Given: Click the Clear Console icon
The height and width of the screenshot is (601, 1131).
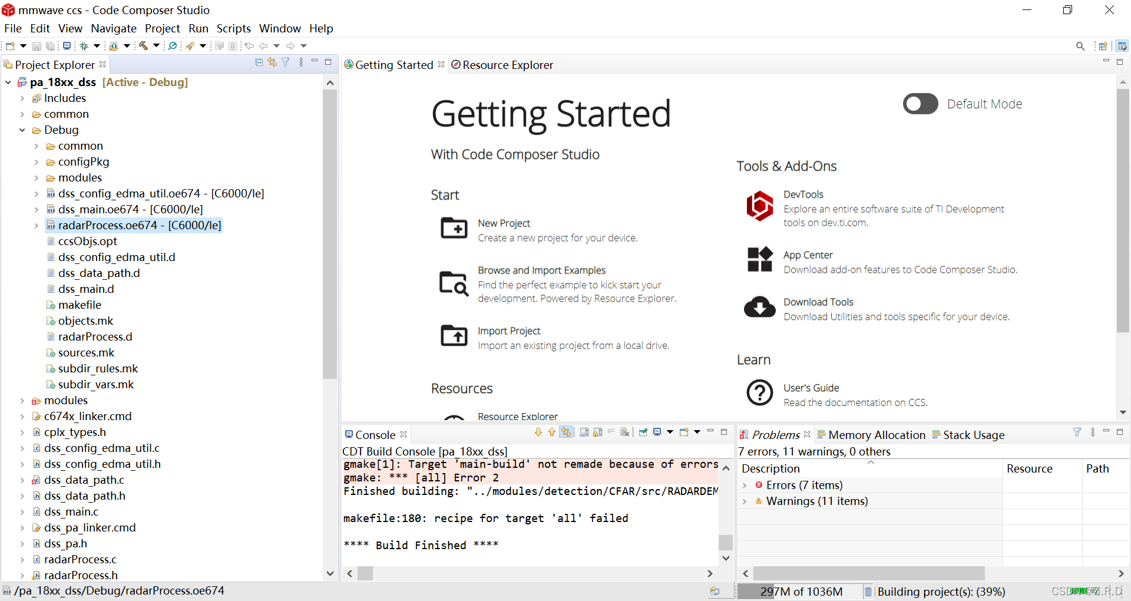Looking at the screenshot, I should click(x=625, y=432).
